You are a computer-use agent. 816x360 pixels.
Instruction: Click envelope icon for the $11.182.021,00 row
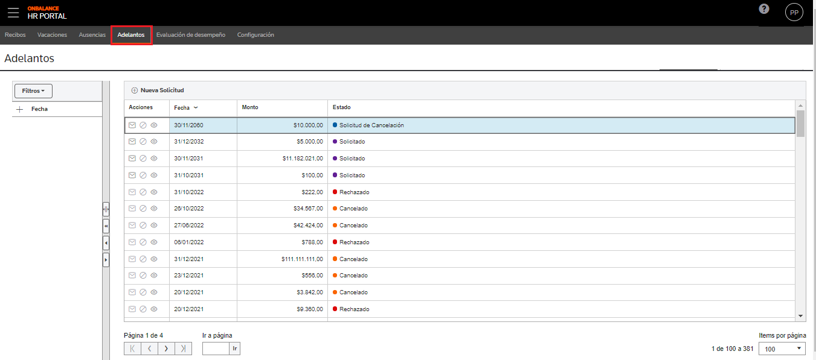tap(132, 159)
